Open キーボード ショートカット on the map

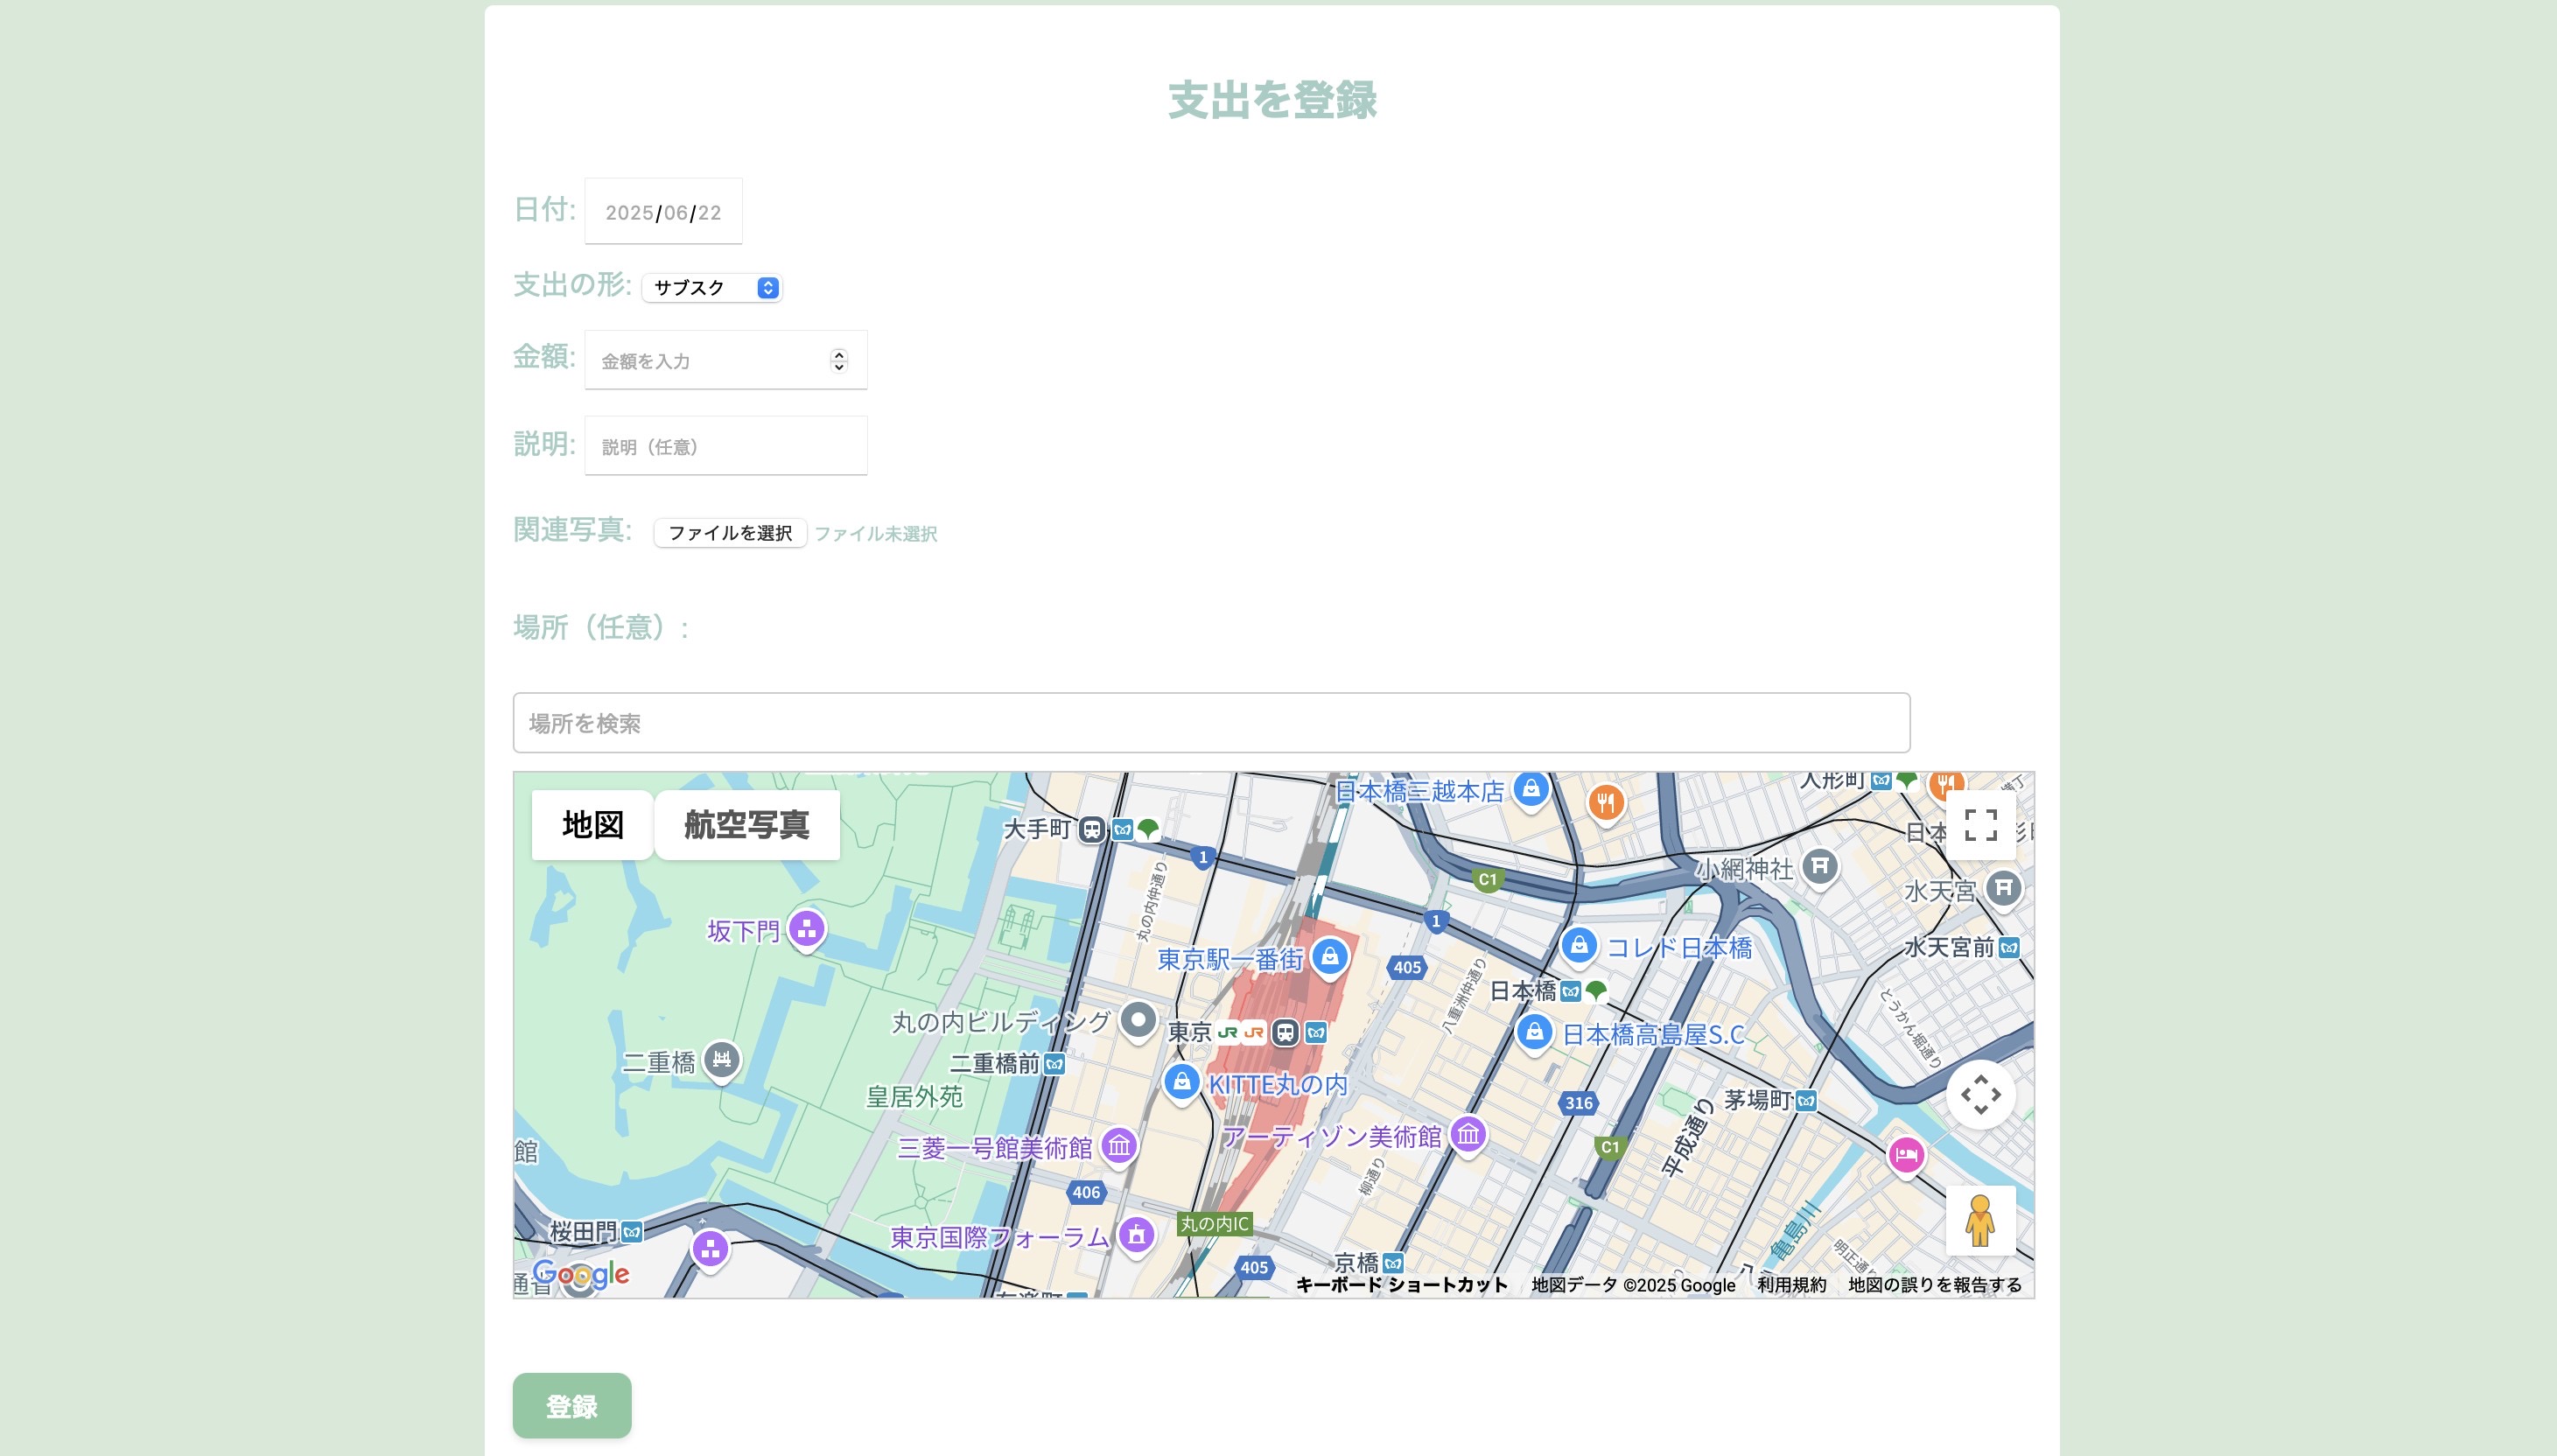(x=1402, y=1285)
